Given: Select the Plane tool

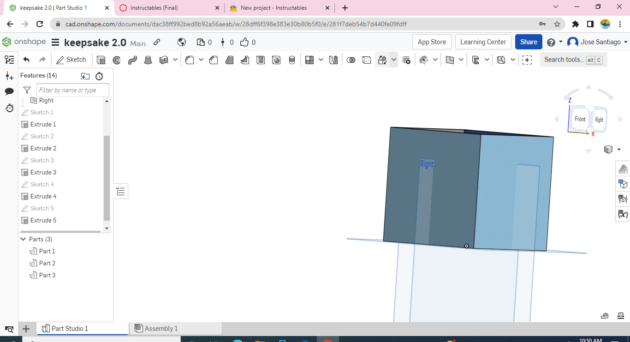Looking at the screenshot, I should pos(450,60).
